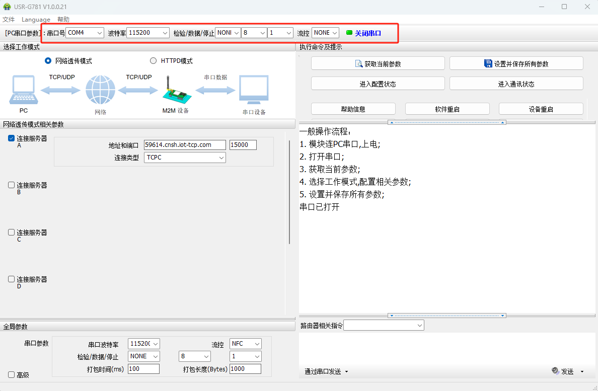Open the Language menu
598x391 pixels.
pyautogui.click(x=36, y=20)
